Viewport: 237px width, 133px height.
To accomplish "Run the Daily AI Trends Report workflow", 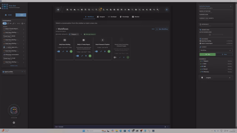I will (x=90, y=56).
